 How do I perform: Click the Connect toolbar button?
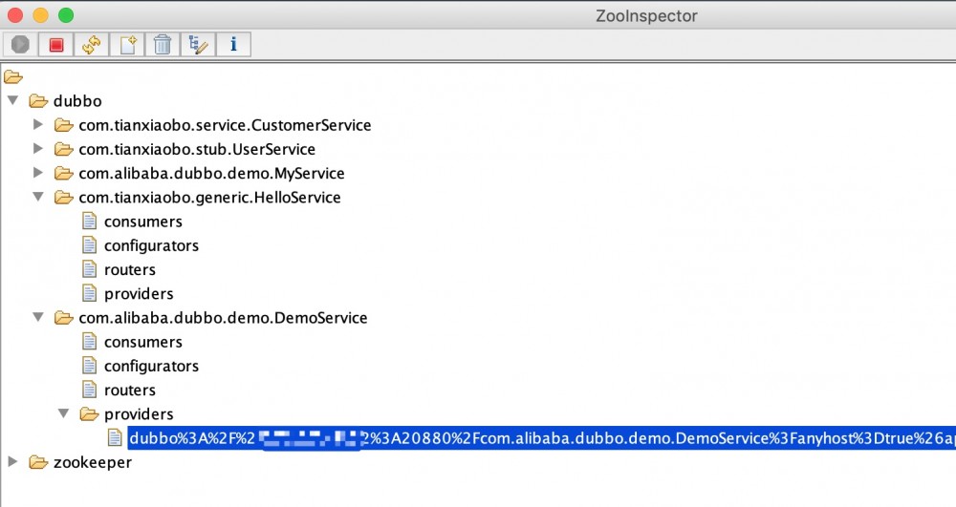pos(20,45)
